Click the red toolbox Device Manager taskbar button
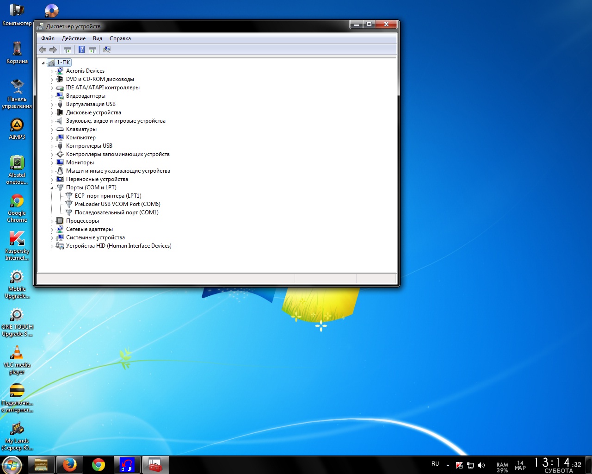 [156, 465]
